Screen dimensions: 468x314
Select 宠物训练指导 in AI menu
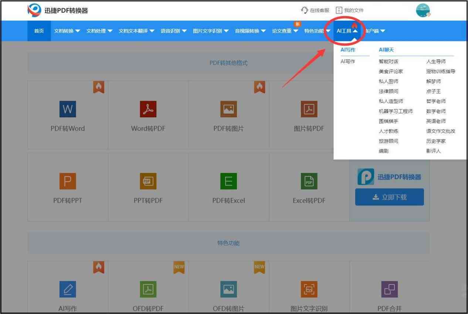[441, 72]
